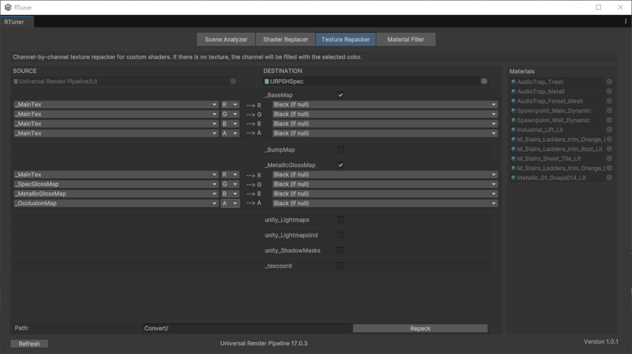Disable the _BaseMap checkbox
The height and width of the screenshot is (354, 632).
point(340,95)
